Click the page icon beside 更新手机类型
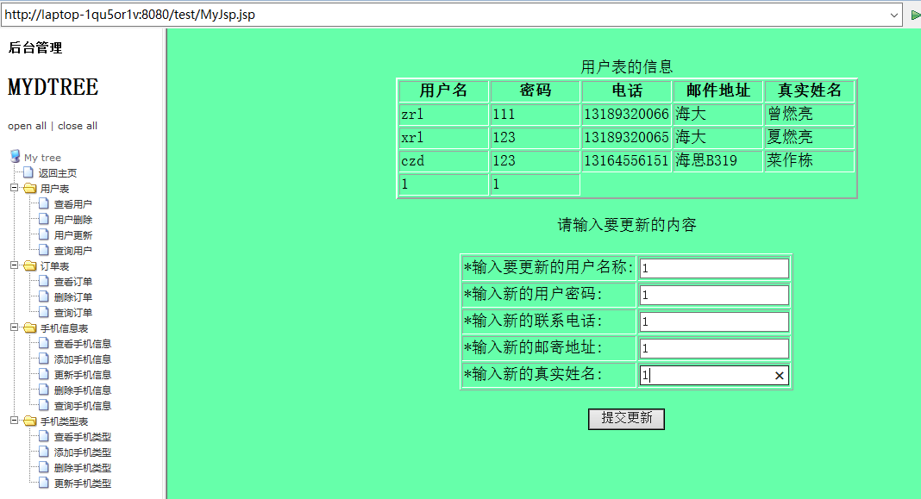 click(43, 483)
